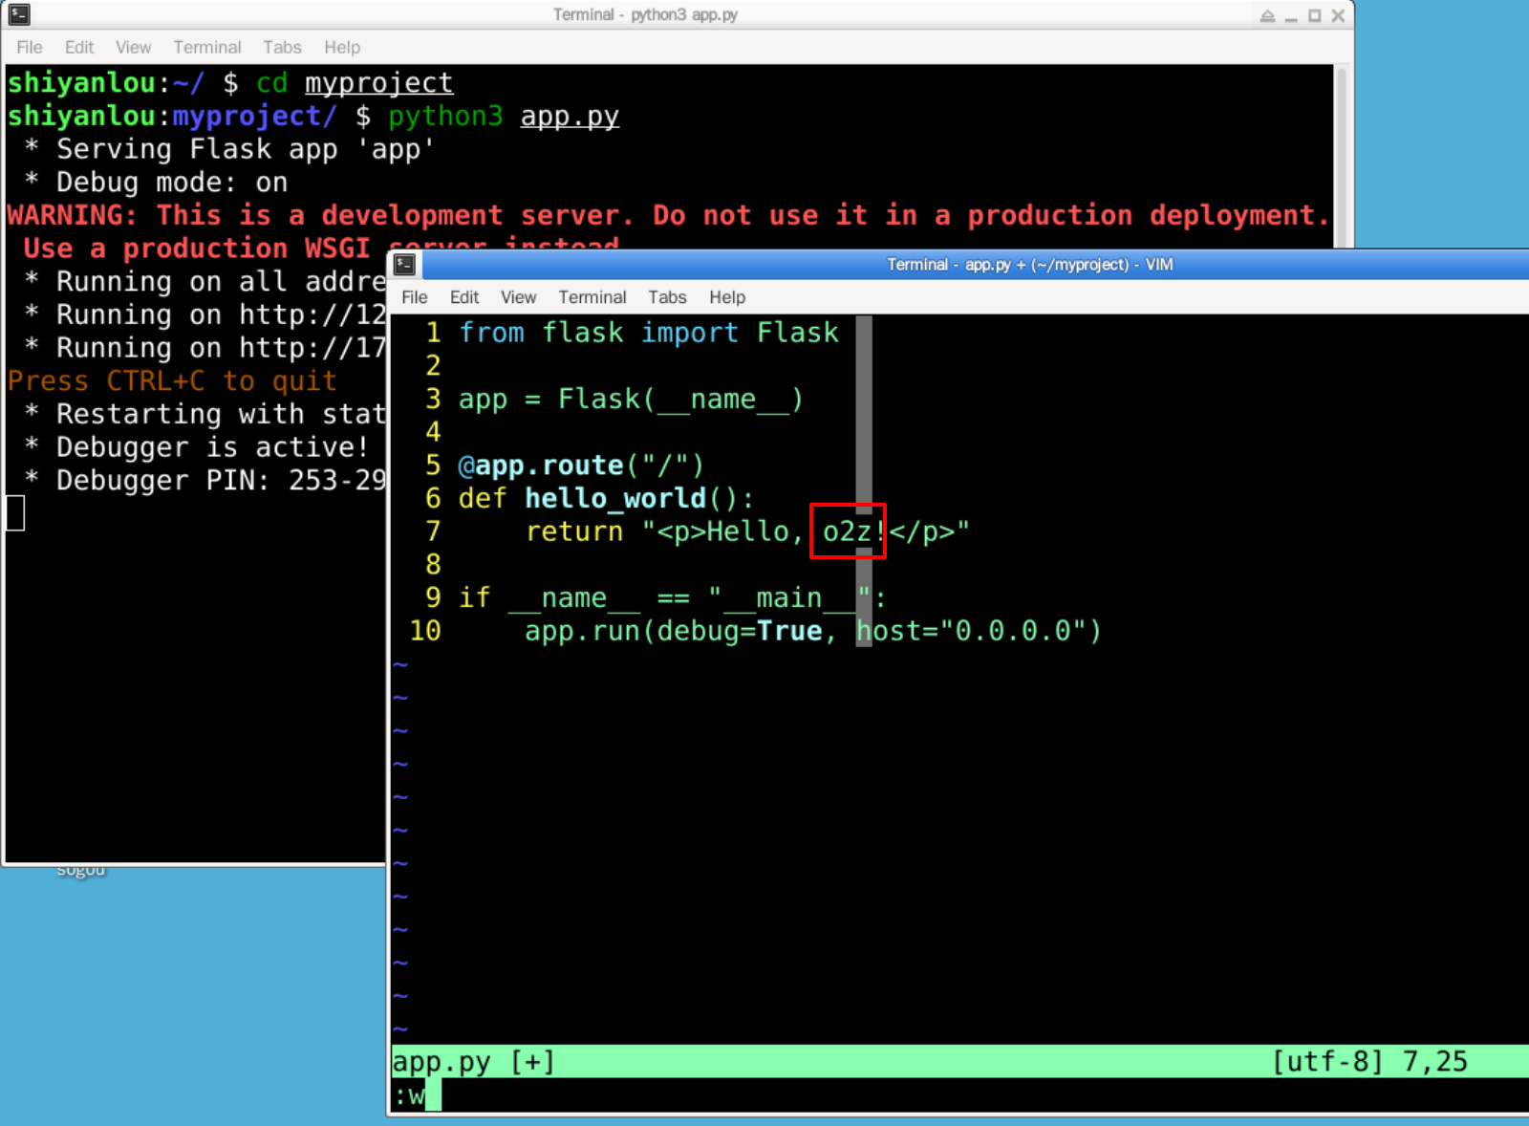1529x1126 pixels.
Task: Click '[utf-8] 7,25' in VIM status line
Action: [1369, 1062]
